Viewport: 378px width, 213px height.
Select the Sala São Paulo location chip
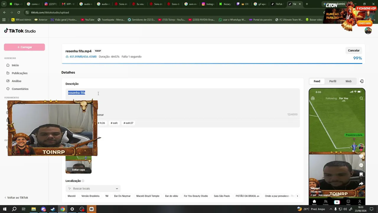tap(222, 196)
